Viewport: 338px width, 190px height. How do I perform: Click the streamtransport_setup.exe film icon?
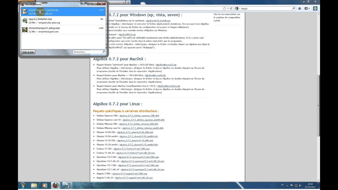coord(25,30)
